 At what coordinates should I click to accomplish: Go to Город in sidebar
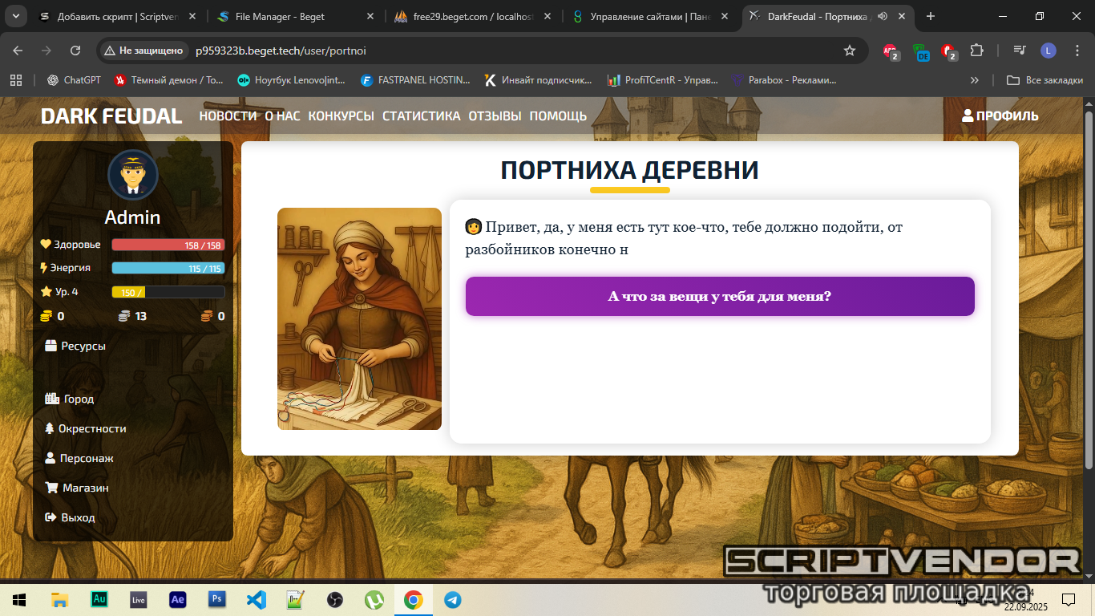[x=70, y=399]
